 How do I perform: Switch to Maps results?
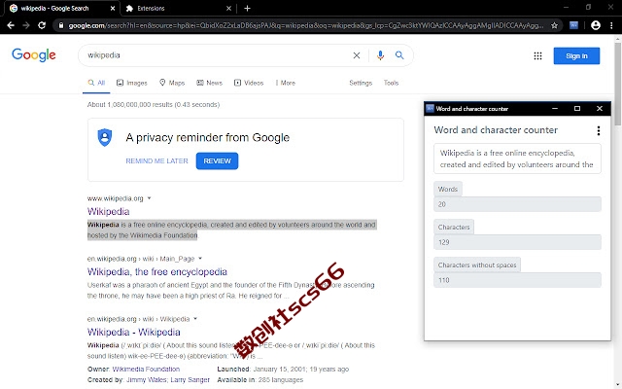coord(172,83)
